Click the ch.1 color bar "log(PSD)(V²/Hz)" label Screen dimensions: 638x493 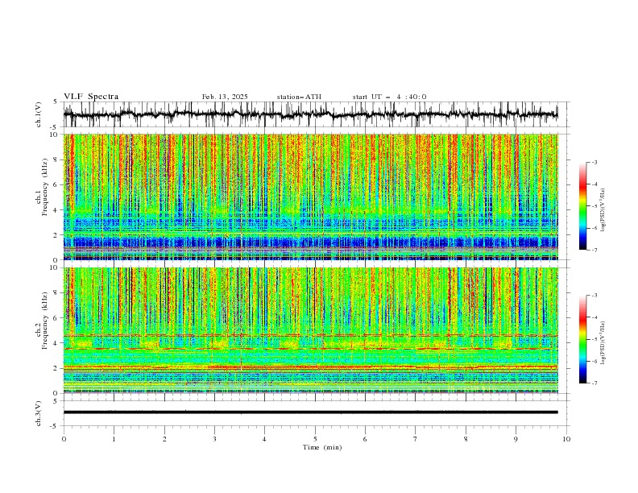click(603, 210)
